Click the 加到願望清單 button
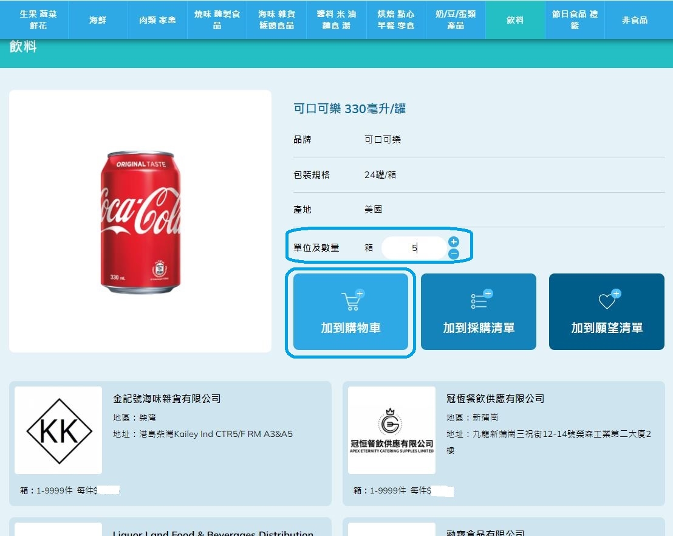The height and width of the screenshot is (536, 673). click(x=606, y=312)
